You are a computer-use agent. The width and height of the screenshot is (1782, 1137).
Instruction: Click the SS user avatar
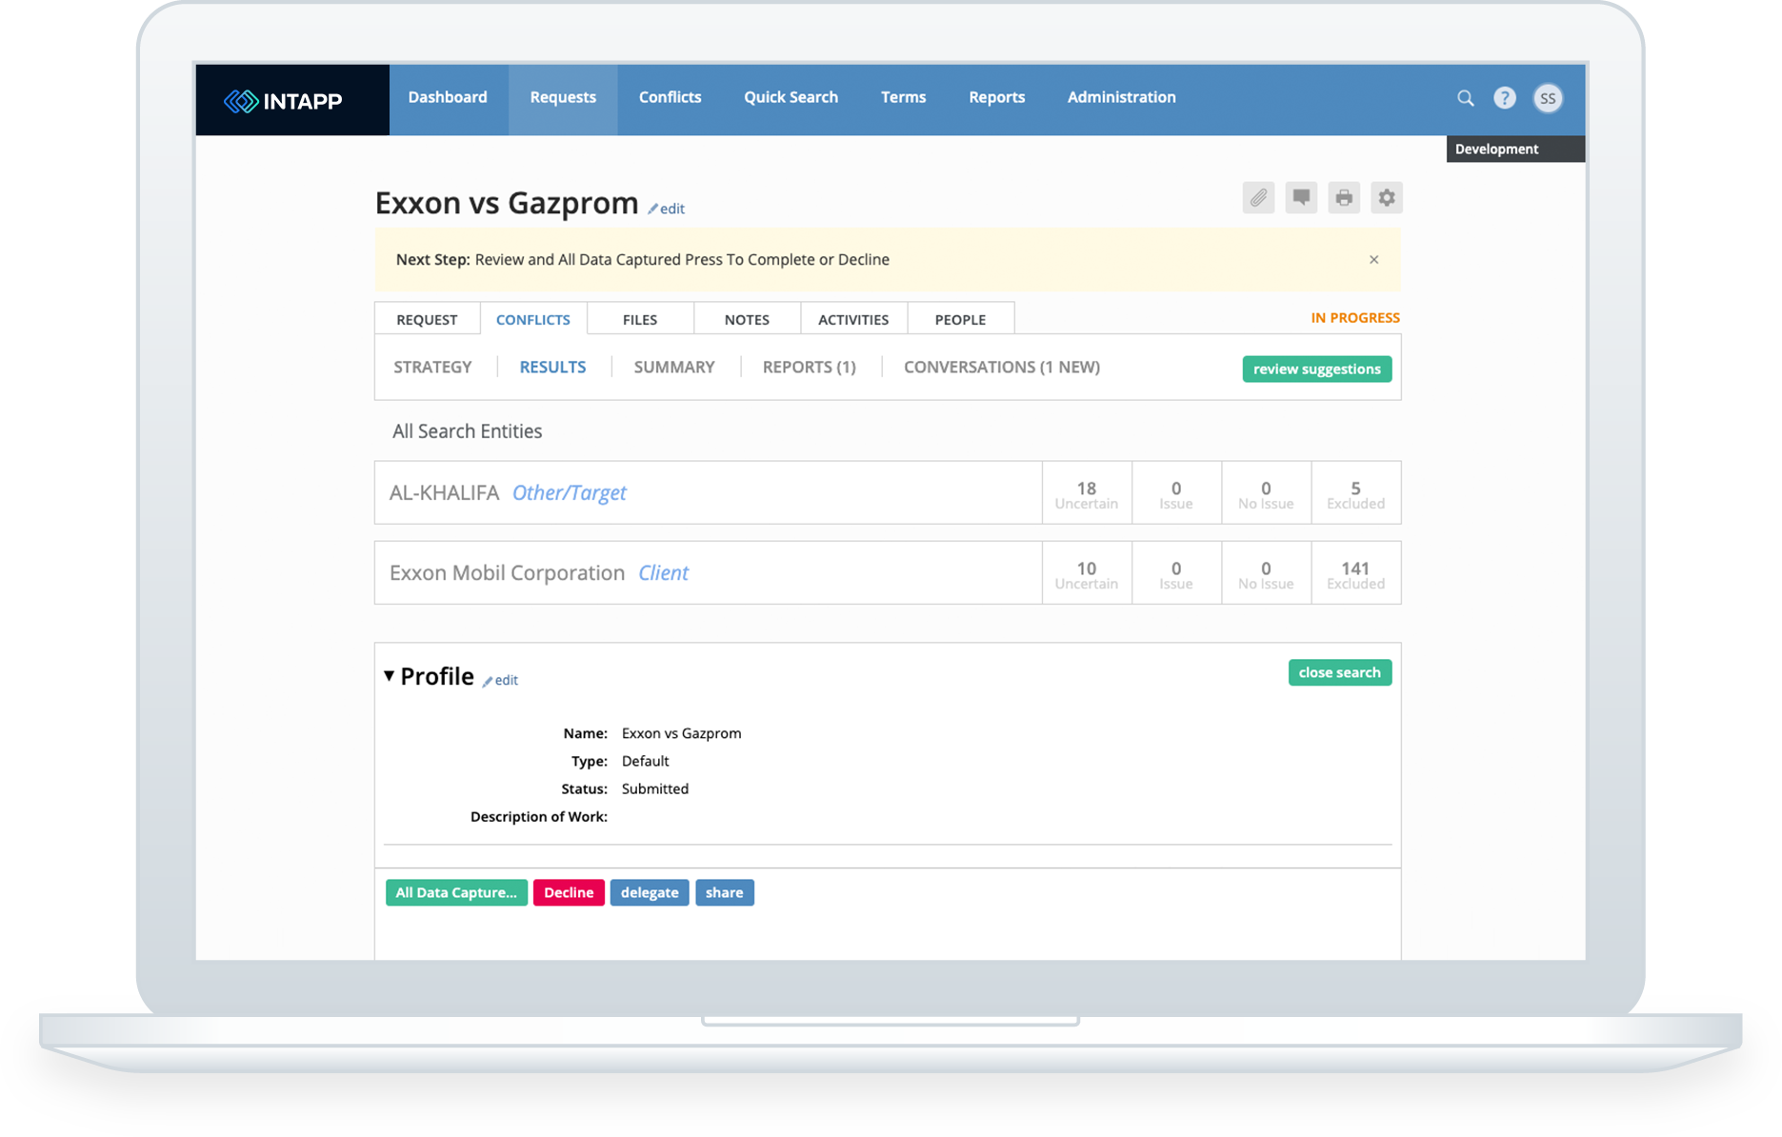[1548, 97]
